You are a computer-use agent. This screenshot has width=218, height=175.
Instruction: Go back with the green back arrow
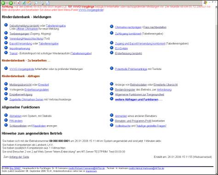coord(3,3)
